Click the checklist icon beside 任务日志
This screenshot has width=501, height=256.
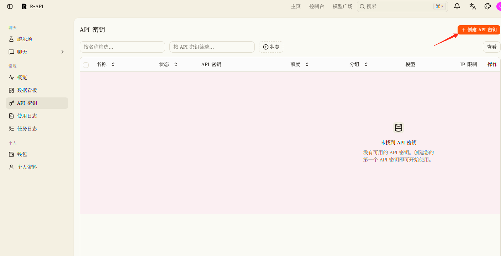pyautogui.click(x=11, y=129)
